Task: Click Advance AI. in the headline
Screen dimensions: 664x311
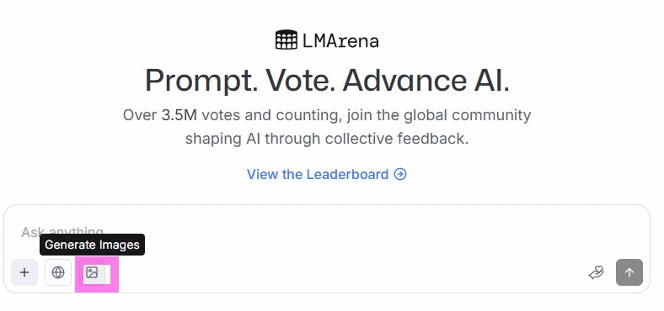Action: coord(426,80)
